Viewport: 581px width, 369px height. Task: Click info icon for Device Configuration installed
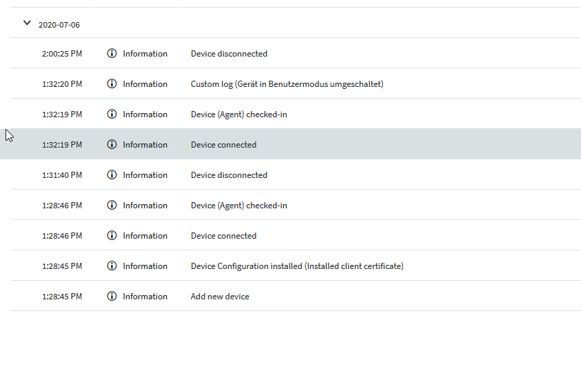112,266
